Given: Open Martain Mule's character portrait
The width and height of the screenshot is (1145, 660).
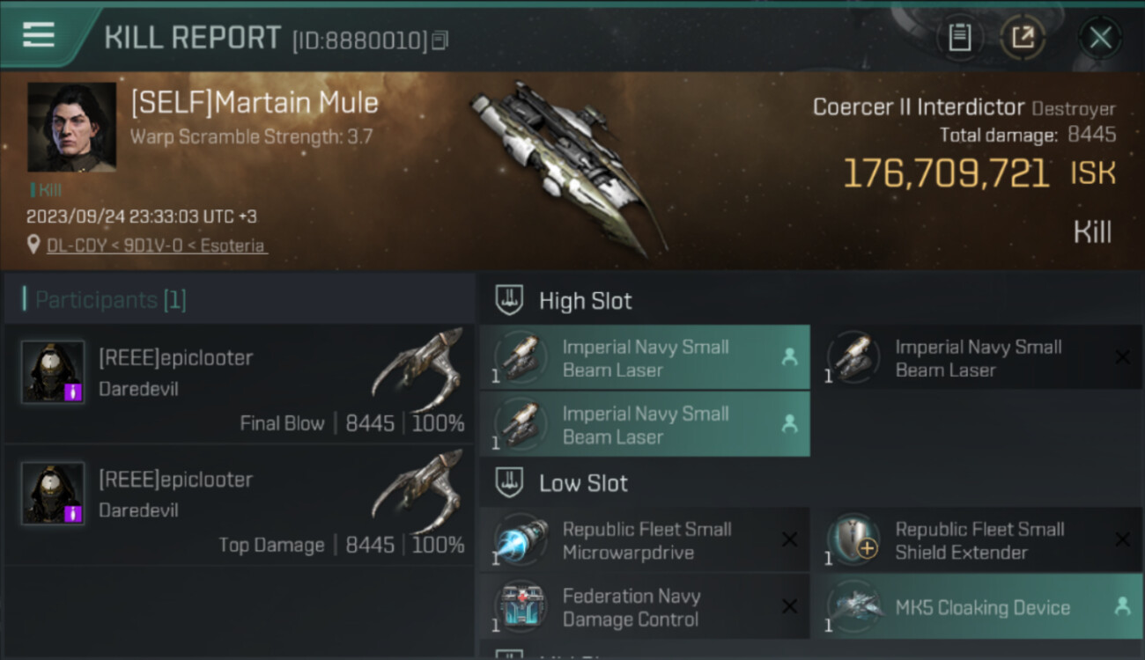Looking at the screenshot, I should (x=71, y=127).
